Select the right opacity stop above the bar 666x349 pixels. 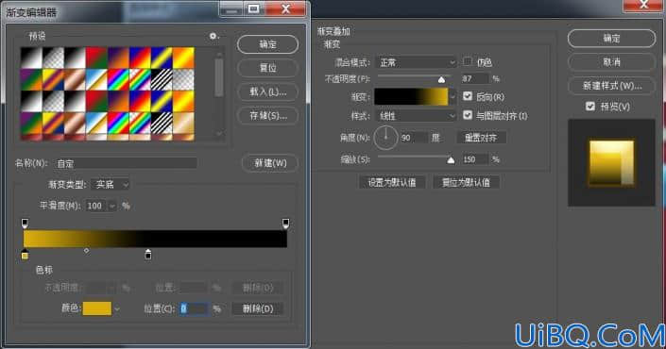pyautogui.click(x=286, y=223)
